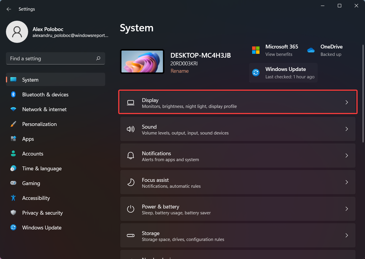Click the Windows Update refresh icon
This screenshot has height=259, width=365.
coord(13,227)
